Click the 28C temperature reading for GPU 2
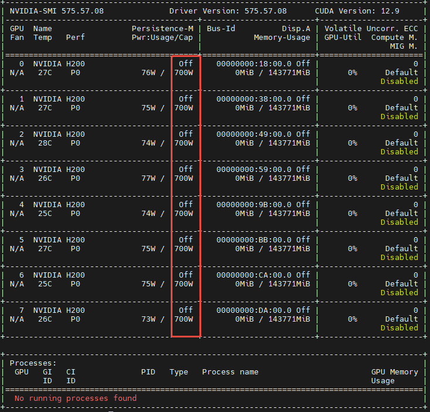 45,143
